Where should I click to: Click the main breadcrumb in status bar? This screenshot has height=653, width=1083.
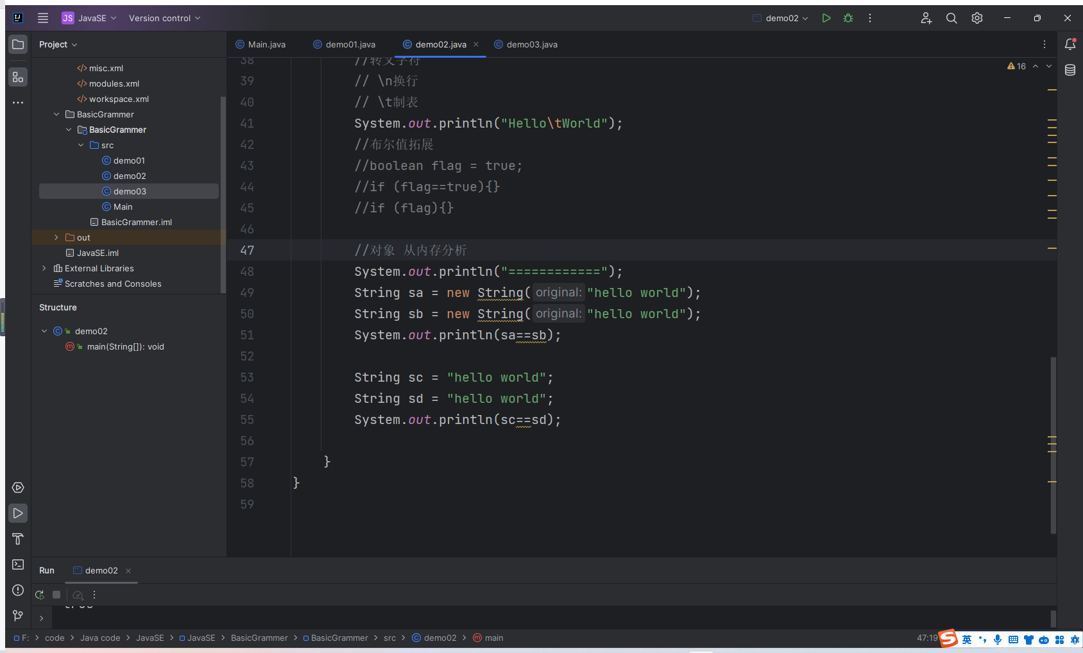(x=488, y=638)
